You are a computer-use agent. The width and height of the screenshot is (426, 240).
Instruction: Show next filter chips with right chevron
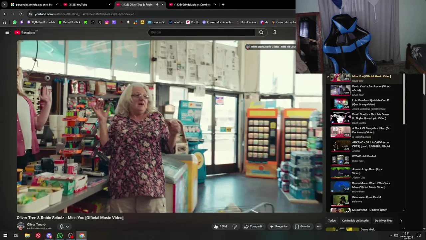pyautogui.click(x=401, y=221)
